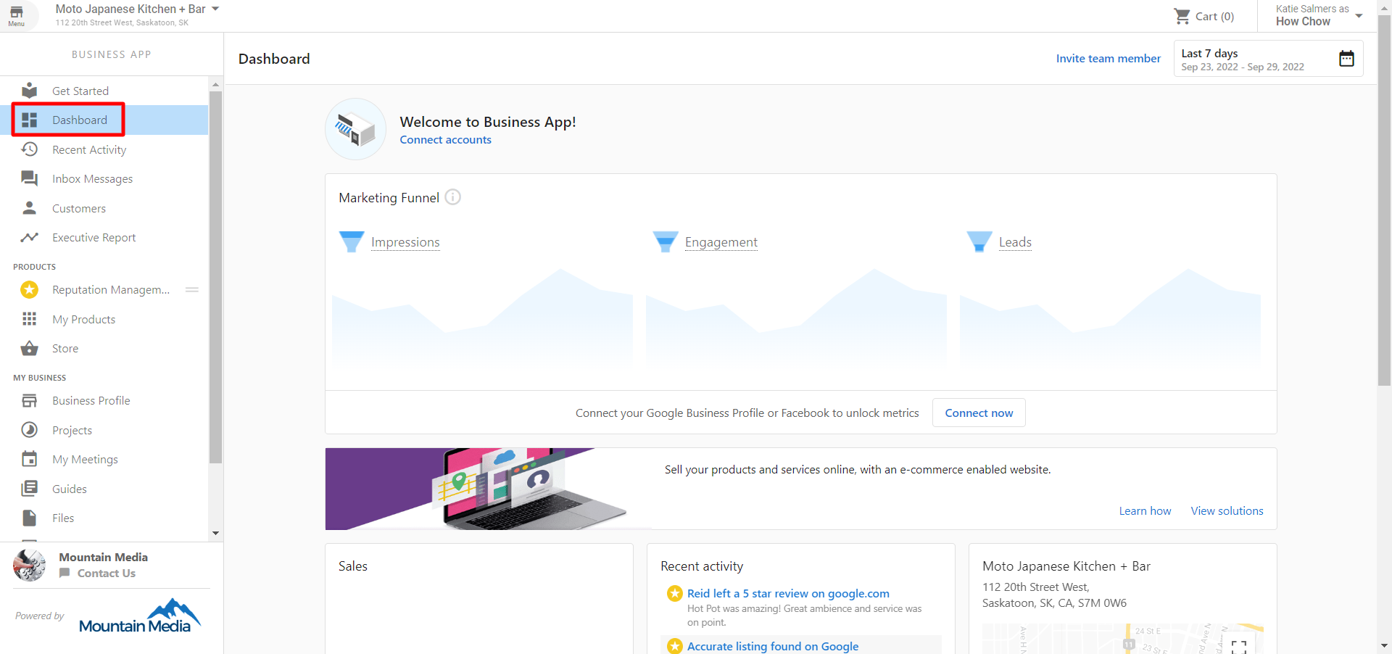This screenshot has height=654, width=1392.
Task: Click the Business Profile storefront icon
Action: coord(30,400)
